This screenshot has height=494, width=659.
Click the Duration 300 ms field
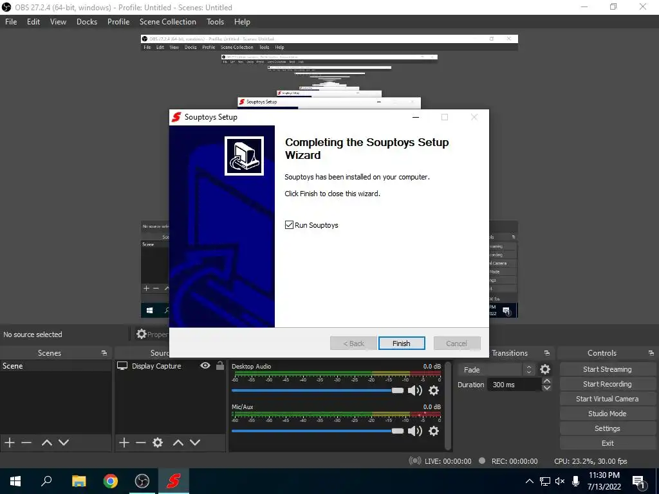pyautogui.click(x=514, y=385)
